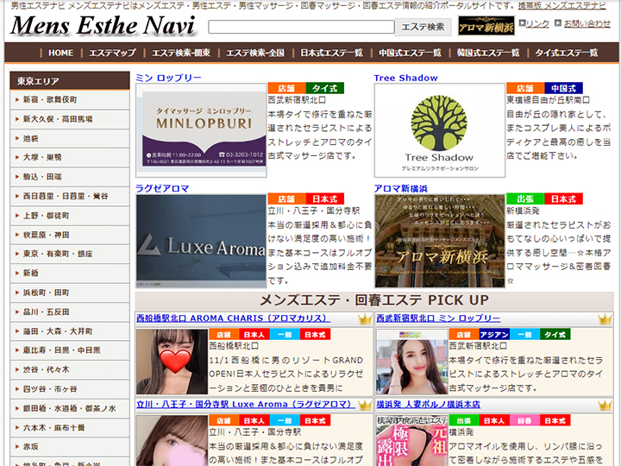Select 駒込・田端 area

tap(70, 177)
